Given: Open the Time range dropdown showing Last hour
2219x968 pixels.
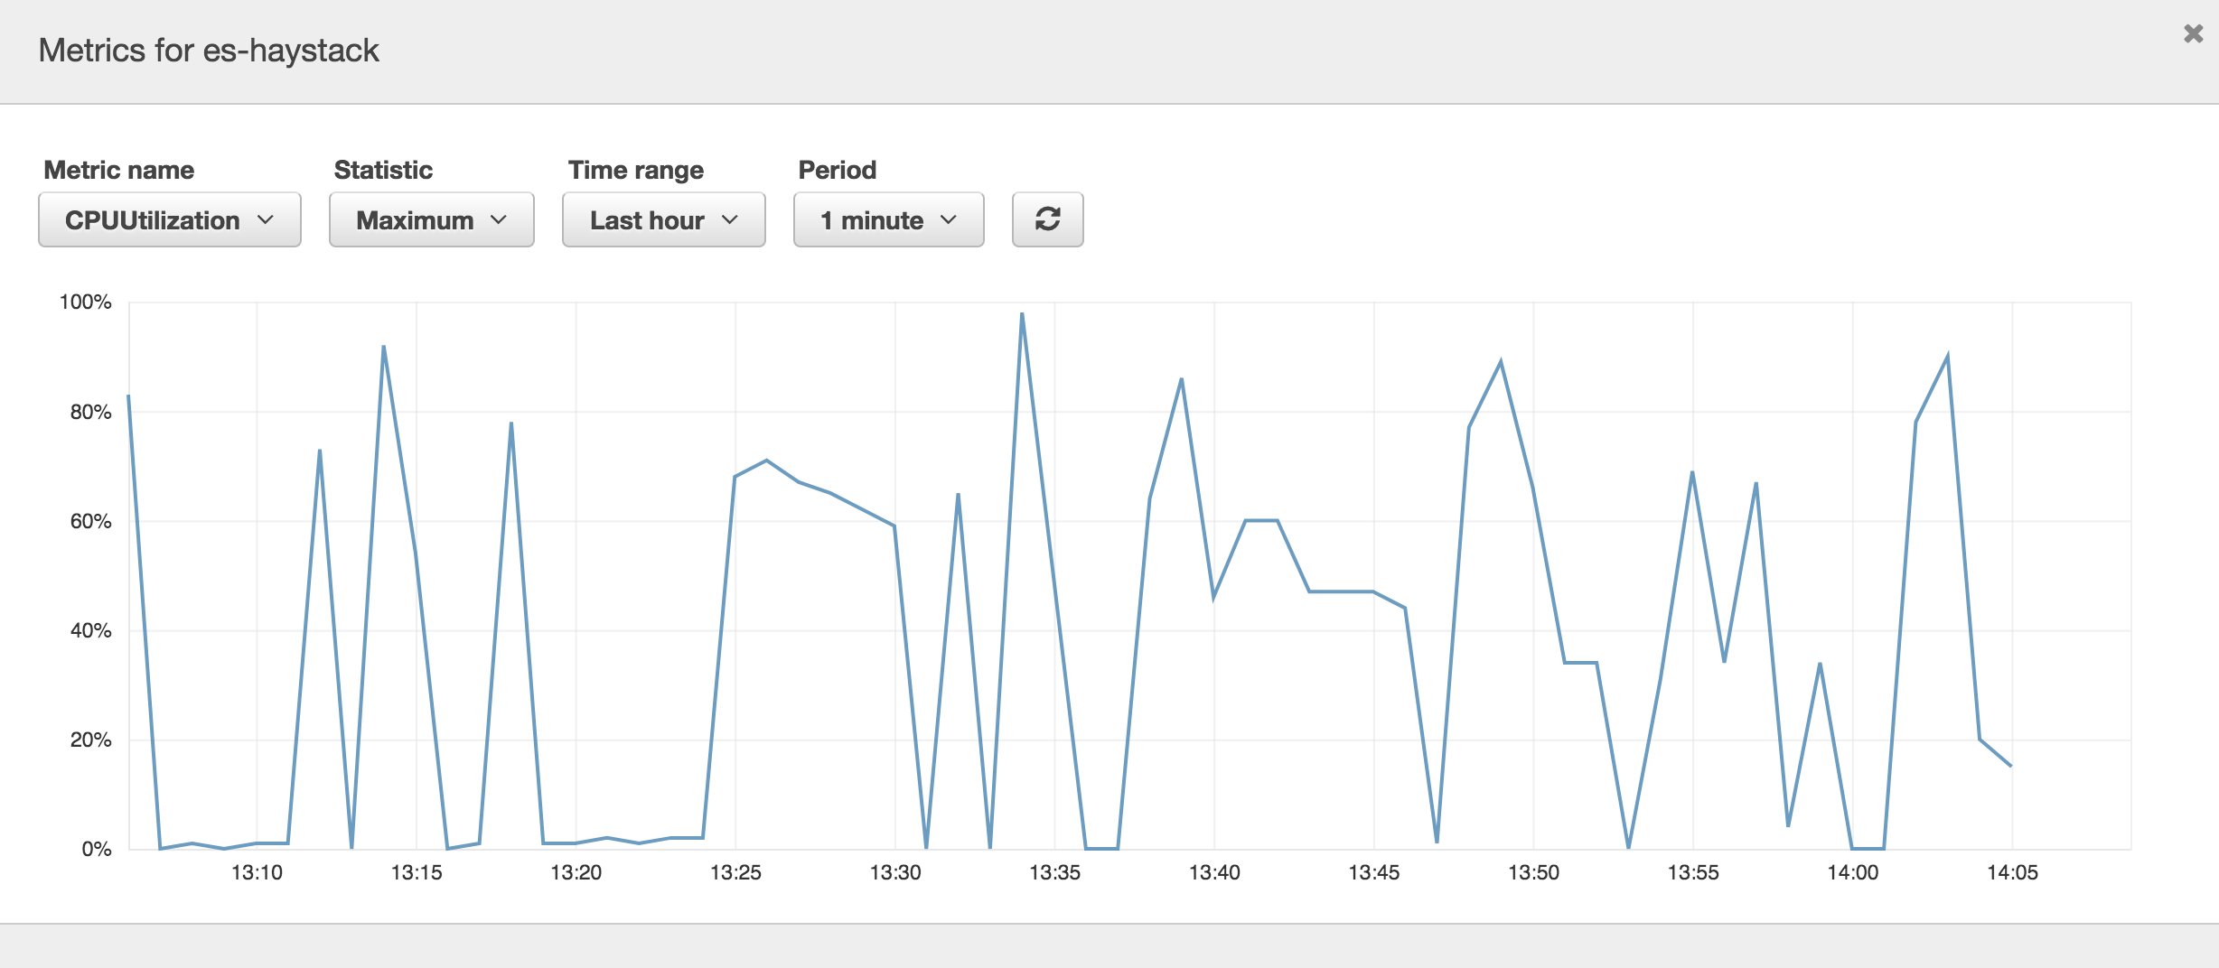Looking at the screenshot, I should [x=663, y=219].
